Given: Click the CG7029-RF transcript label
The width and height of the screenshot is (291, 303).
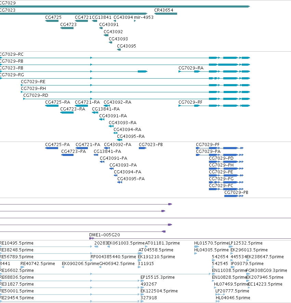Looking at the screenshot, I should click(190, 102).
